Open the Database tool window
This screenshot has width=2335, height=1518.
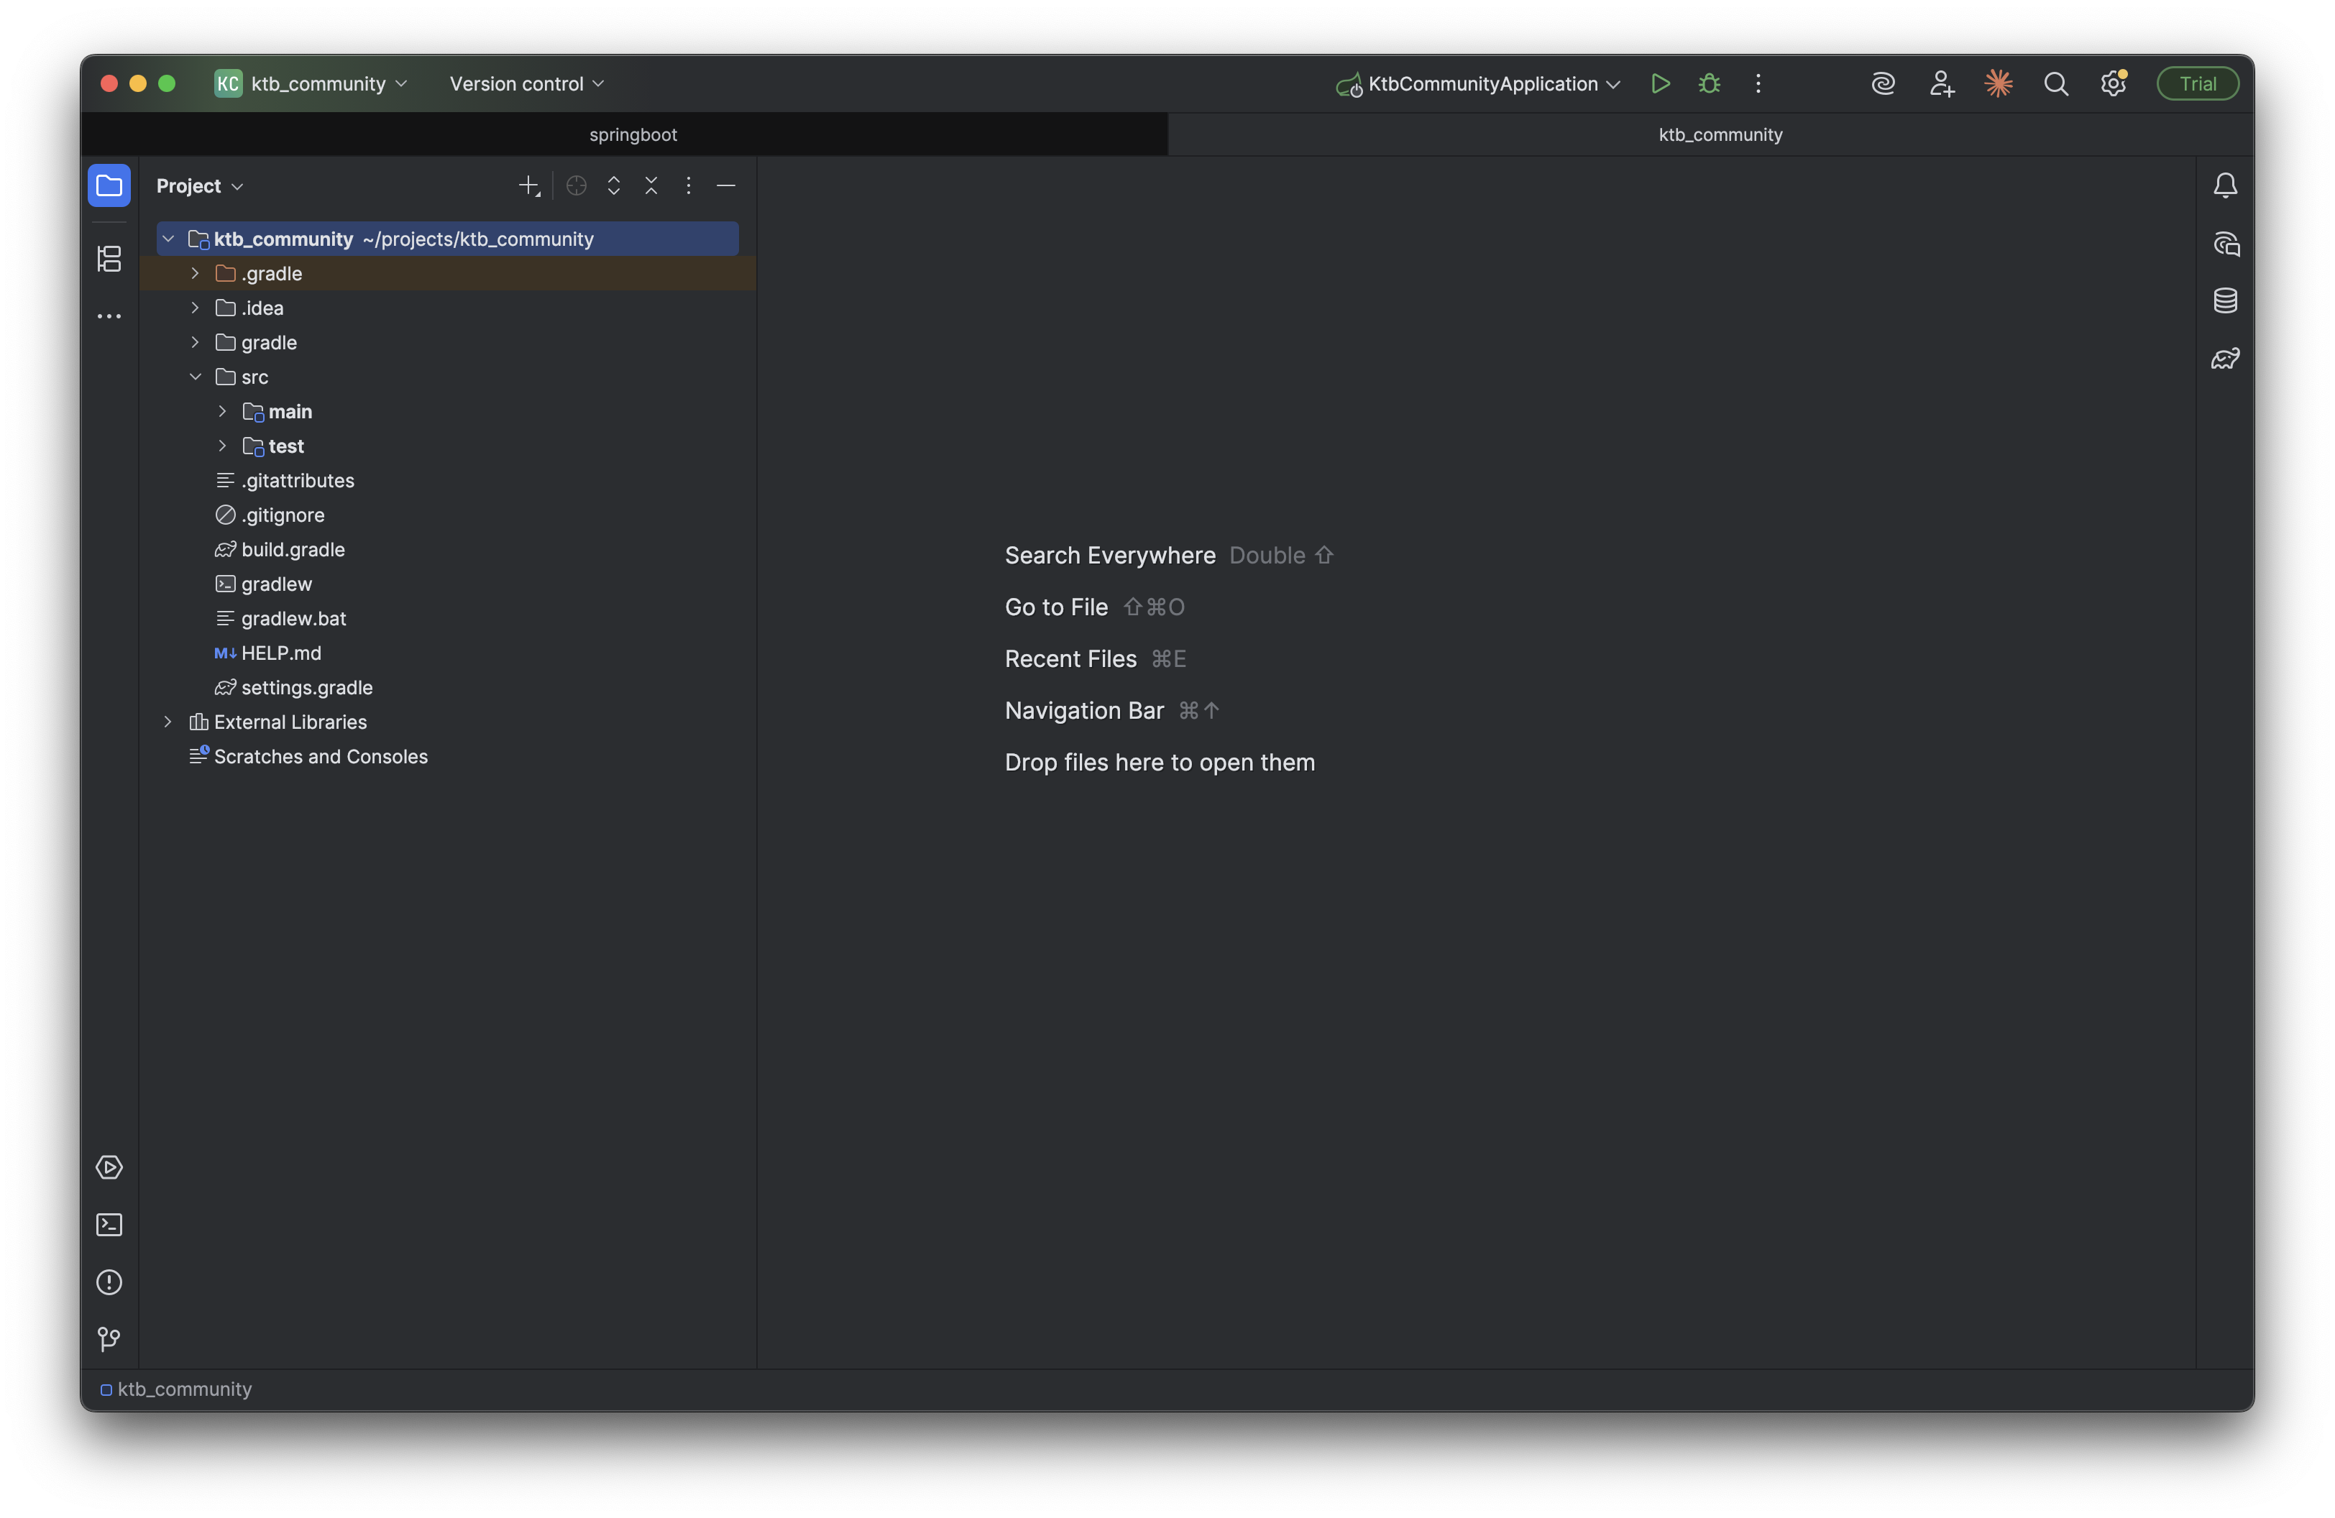click(x=2225, y=301)
